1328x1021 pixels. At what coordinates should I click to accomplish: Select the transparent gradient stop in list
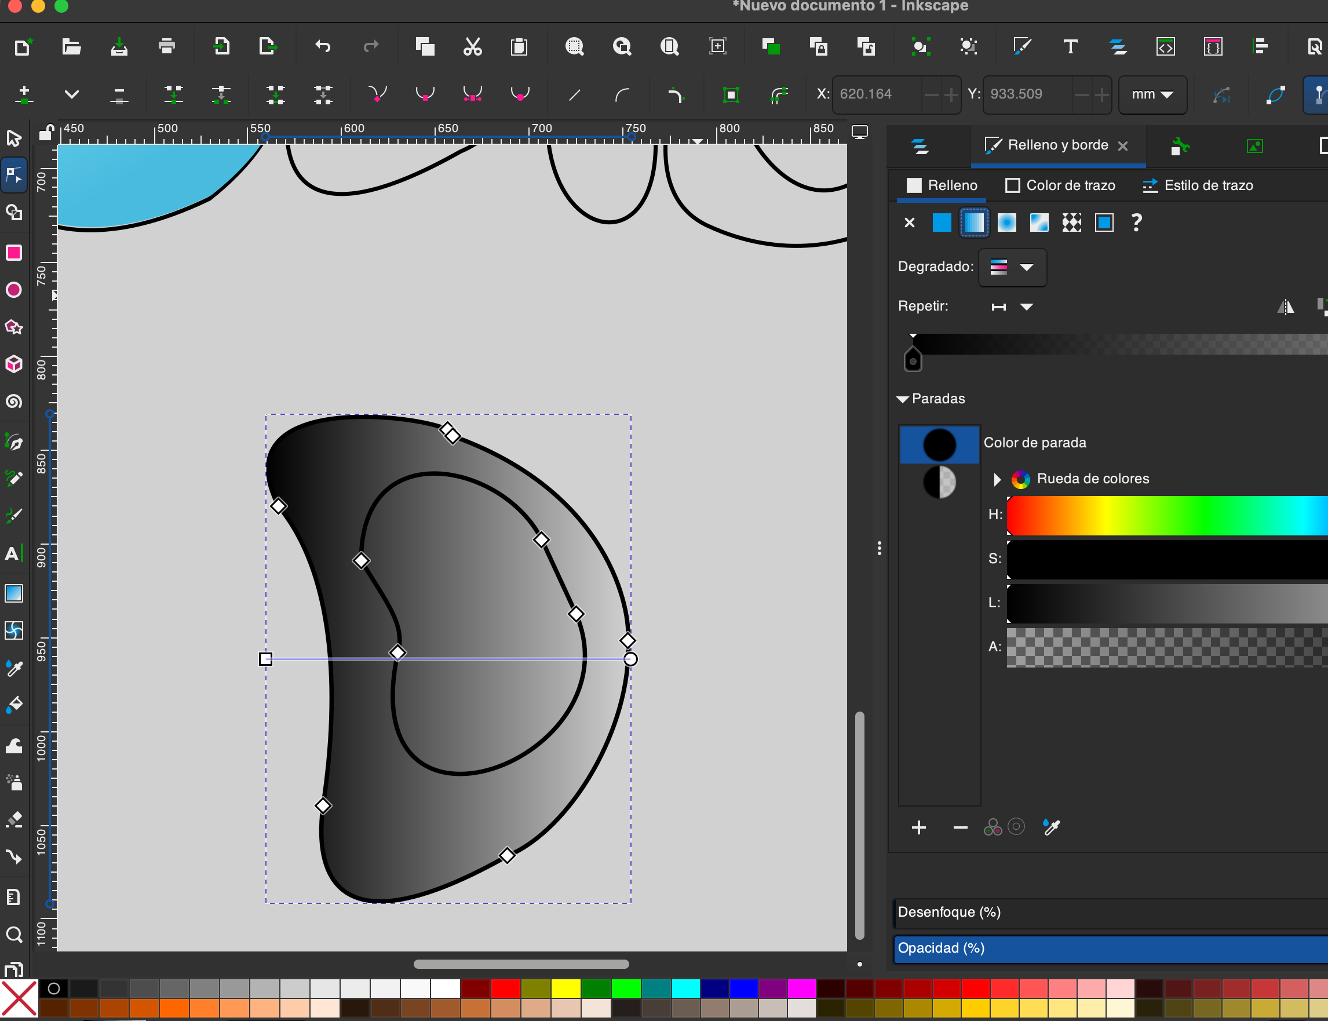tap(939, 483)
